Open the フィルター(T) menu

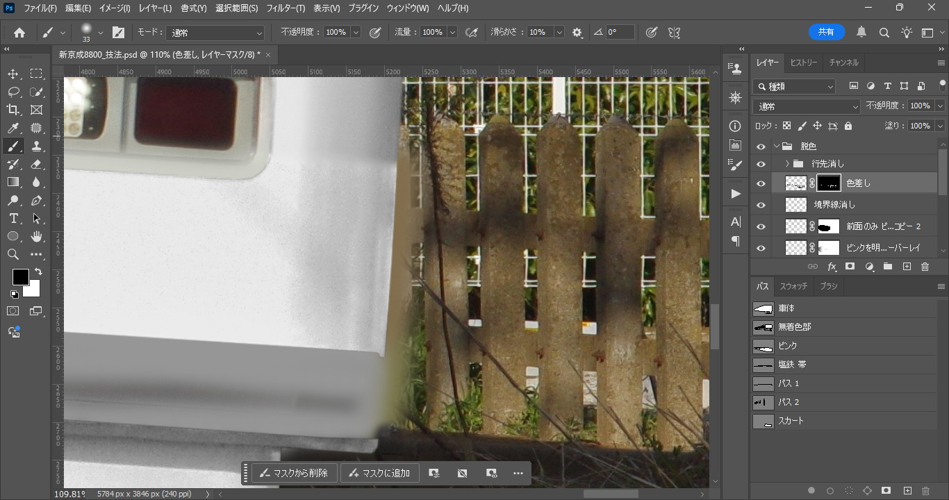point(286,8)
